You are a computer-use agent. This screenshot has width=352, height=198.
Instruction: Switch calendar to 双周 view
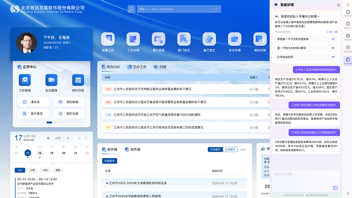pyautogui.click(x=58, y=138)
